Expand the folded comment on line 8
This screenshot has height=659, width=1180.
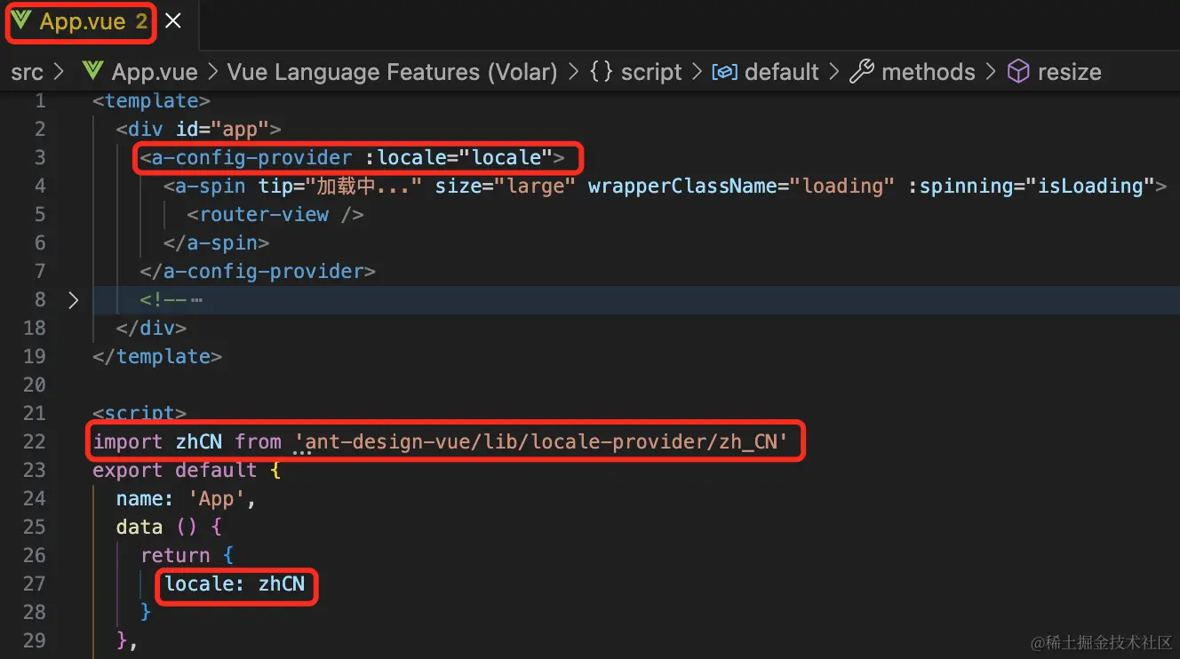pos(74,300)
